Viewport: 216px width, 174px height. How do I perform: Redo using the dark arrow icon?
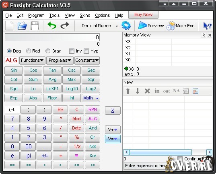(65, 26)
